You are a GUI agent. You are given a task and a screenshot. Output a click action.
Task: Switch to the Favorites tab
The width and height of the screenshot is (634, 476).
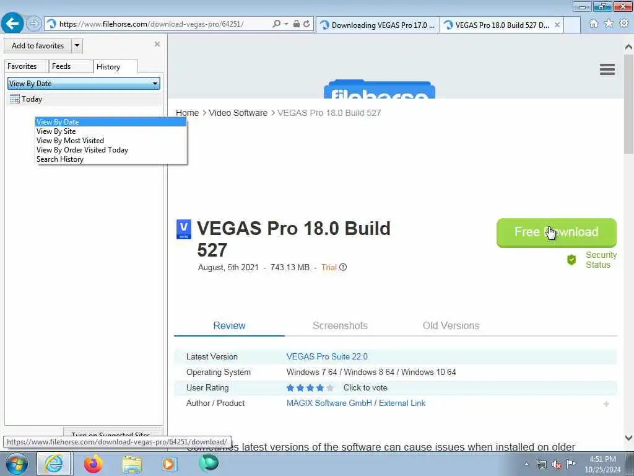pos(26,66)
